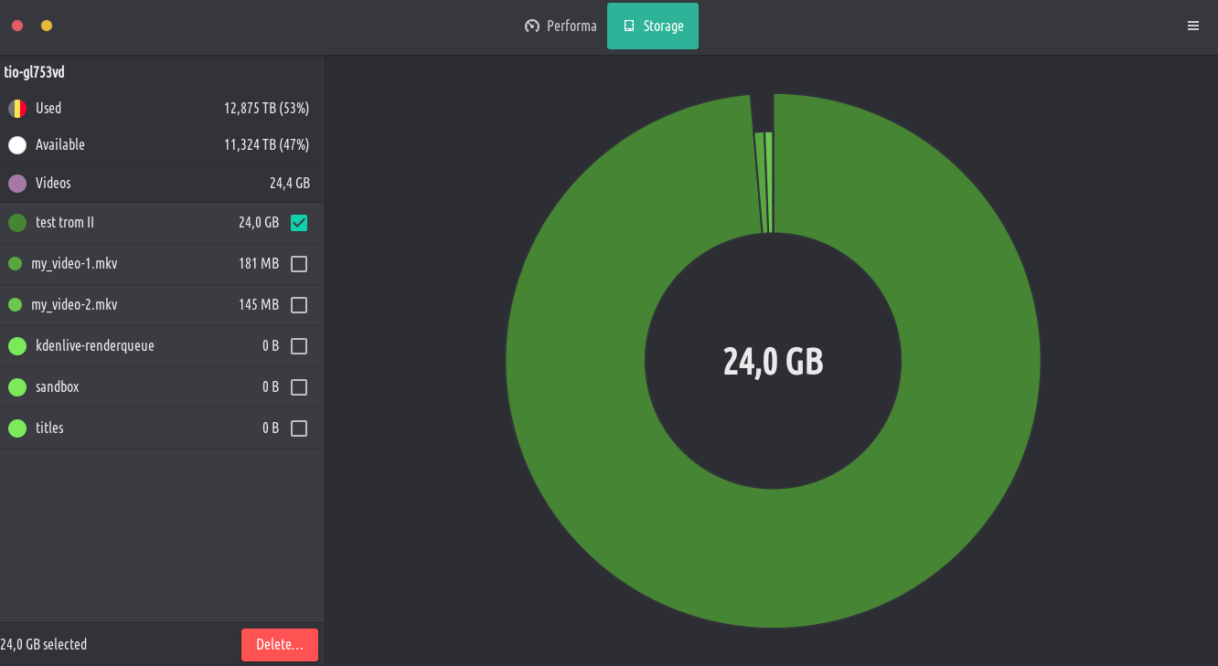Click the dark green test trom II dot
Image resolution: width=1218 pixels, height=666 pixels.
[17, 223]
